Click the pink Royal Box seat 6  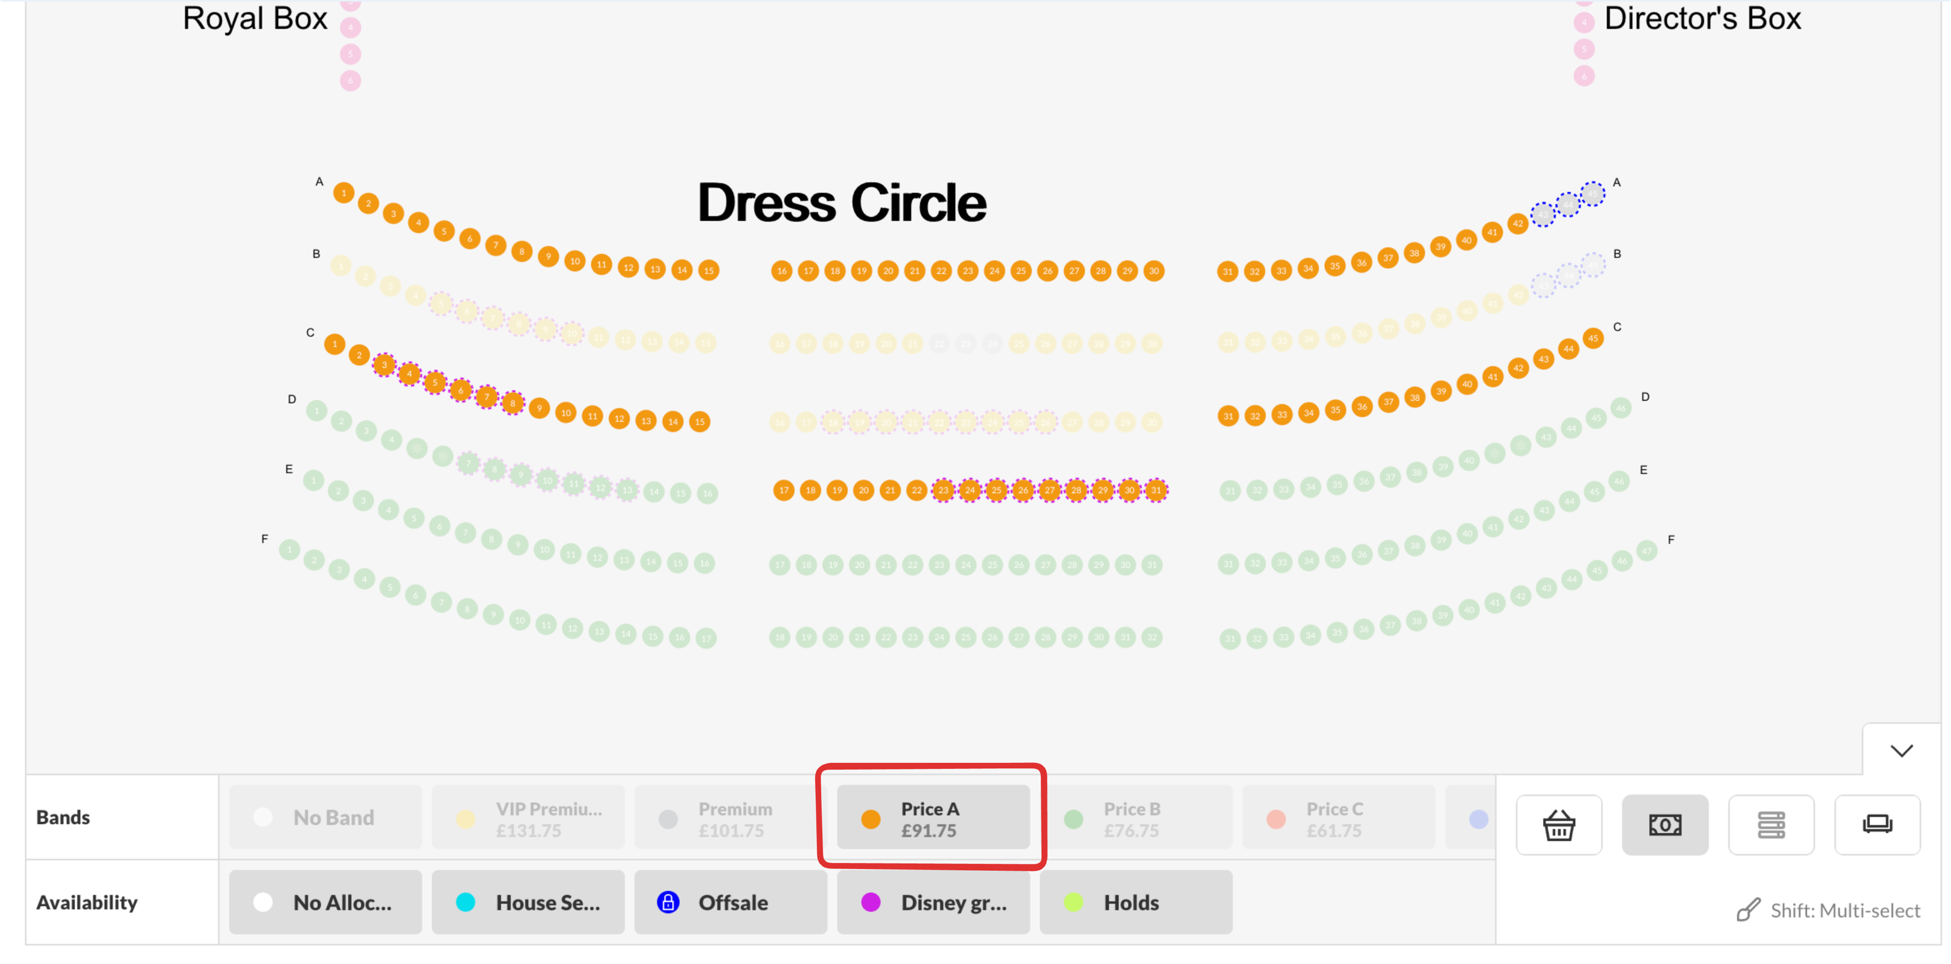pyautogui.click(x=350, y=80)
